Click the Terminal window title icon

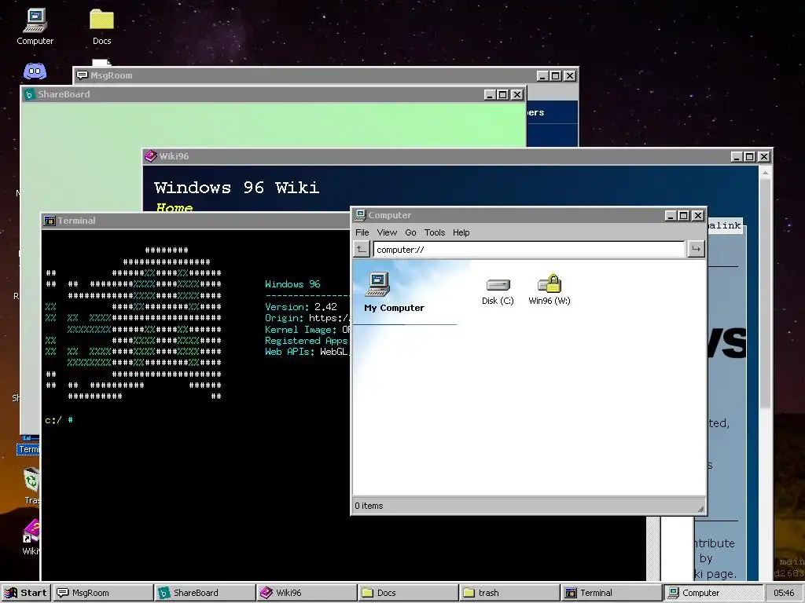tap(50, 221)
